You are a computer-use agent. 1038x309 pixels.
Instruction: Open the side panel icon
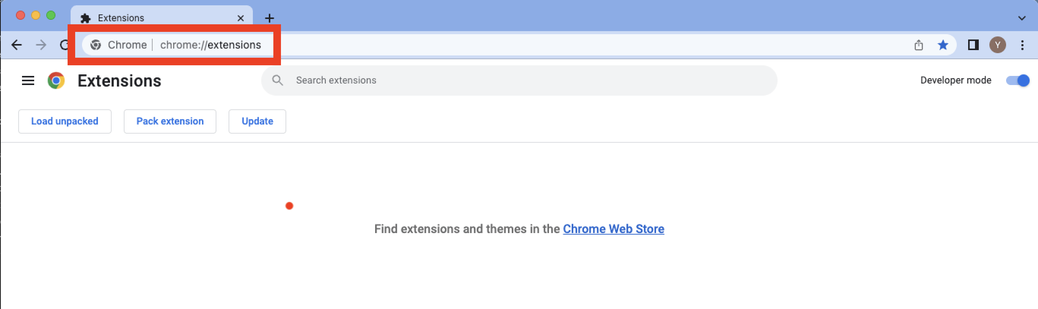[x=973, y=45]
